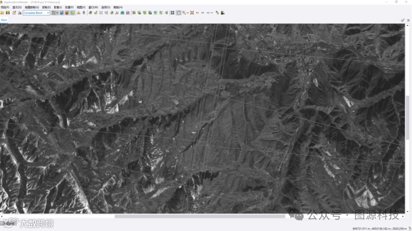
Task: Expand the arrow beside the grid icon
Action: pyautogui.click(x=57, y=13)
